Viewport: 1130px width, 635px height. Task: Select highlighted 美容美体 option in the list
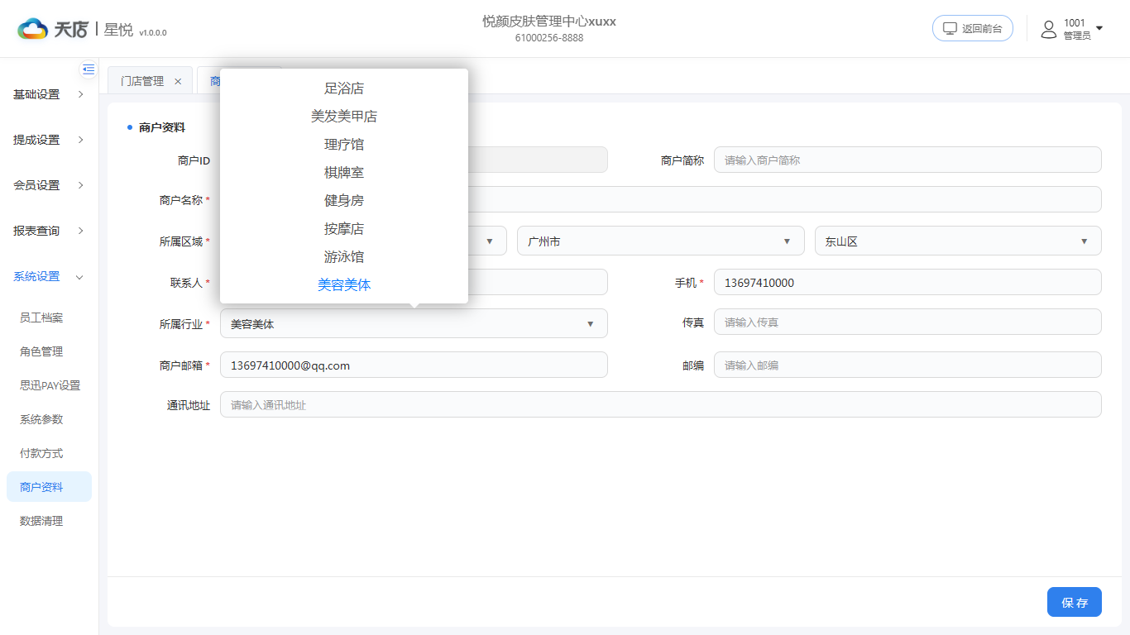pos(344,285)
